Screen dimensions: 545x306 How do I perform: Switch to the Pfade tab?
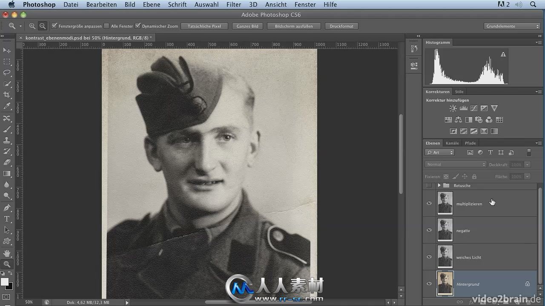coord(470,143)
